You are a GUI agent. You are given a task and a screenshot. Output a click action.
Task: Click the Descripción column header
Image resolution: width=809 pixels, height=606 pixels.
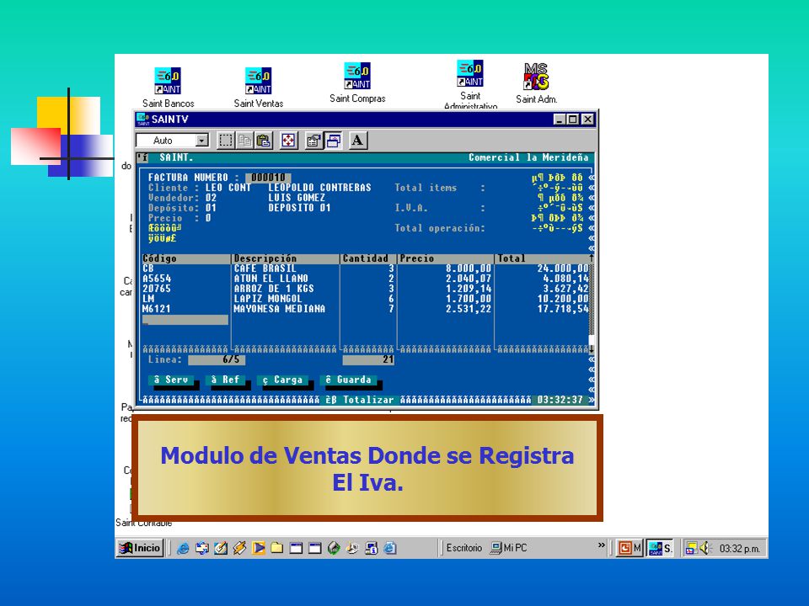[x=265, y=258]
